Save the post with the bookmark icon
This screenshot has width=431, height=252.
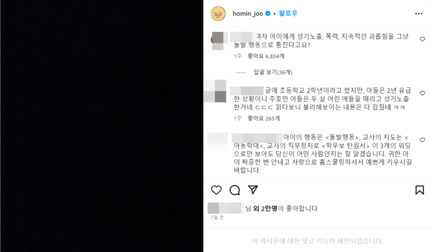click(x=419, y=190)
